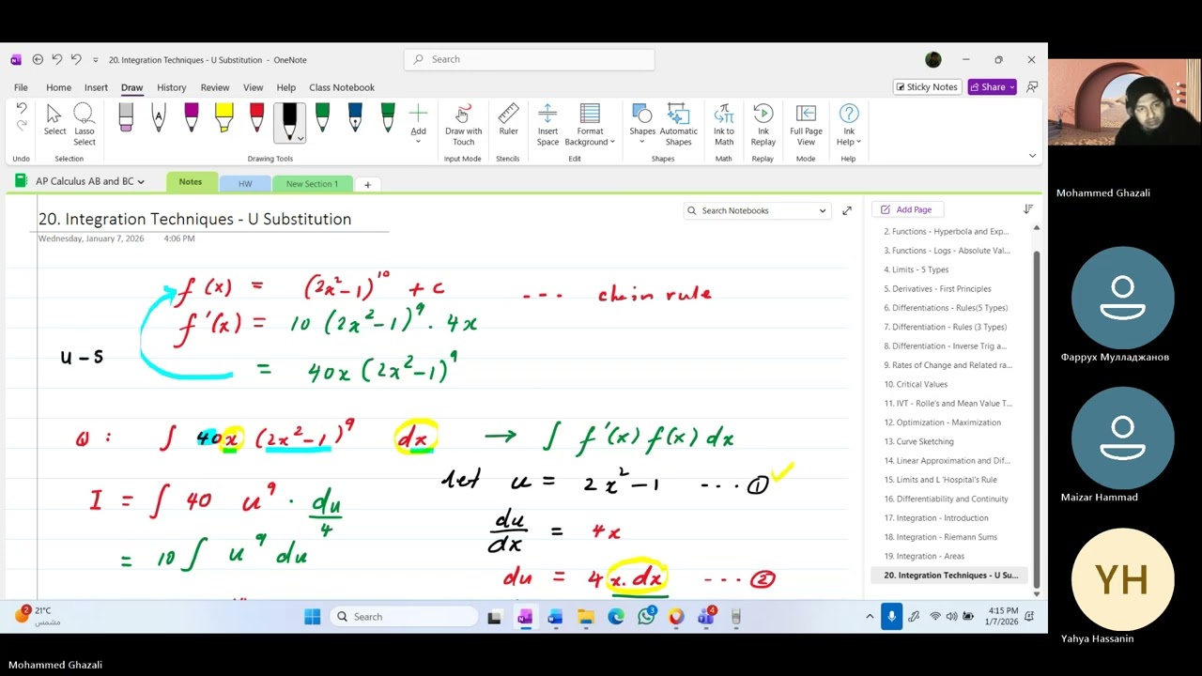Select the blue fountain pen
Image resolution: width=1202 pixels, height=676 pixels.
(x=355, y=117)
